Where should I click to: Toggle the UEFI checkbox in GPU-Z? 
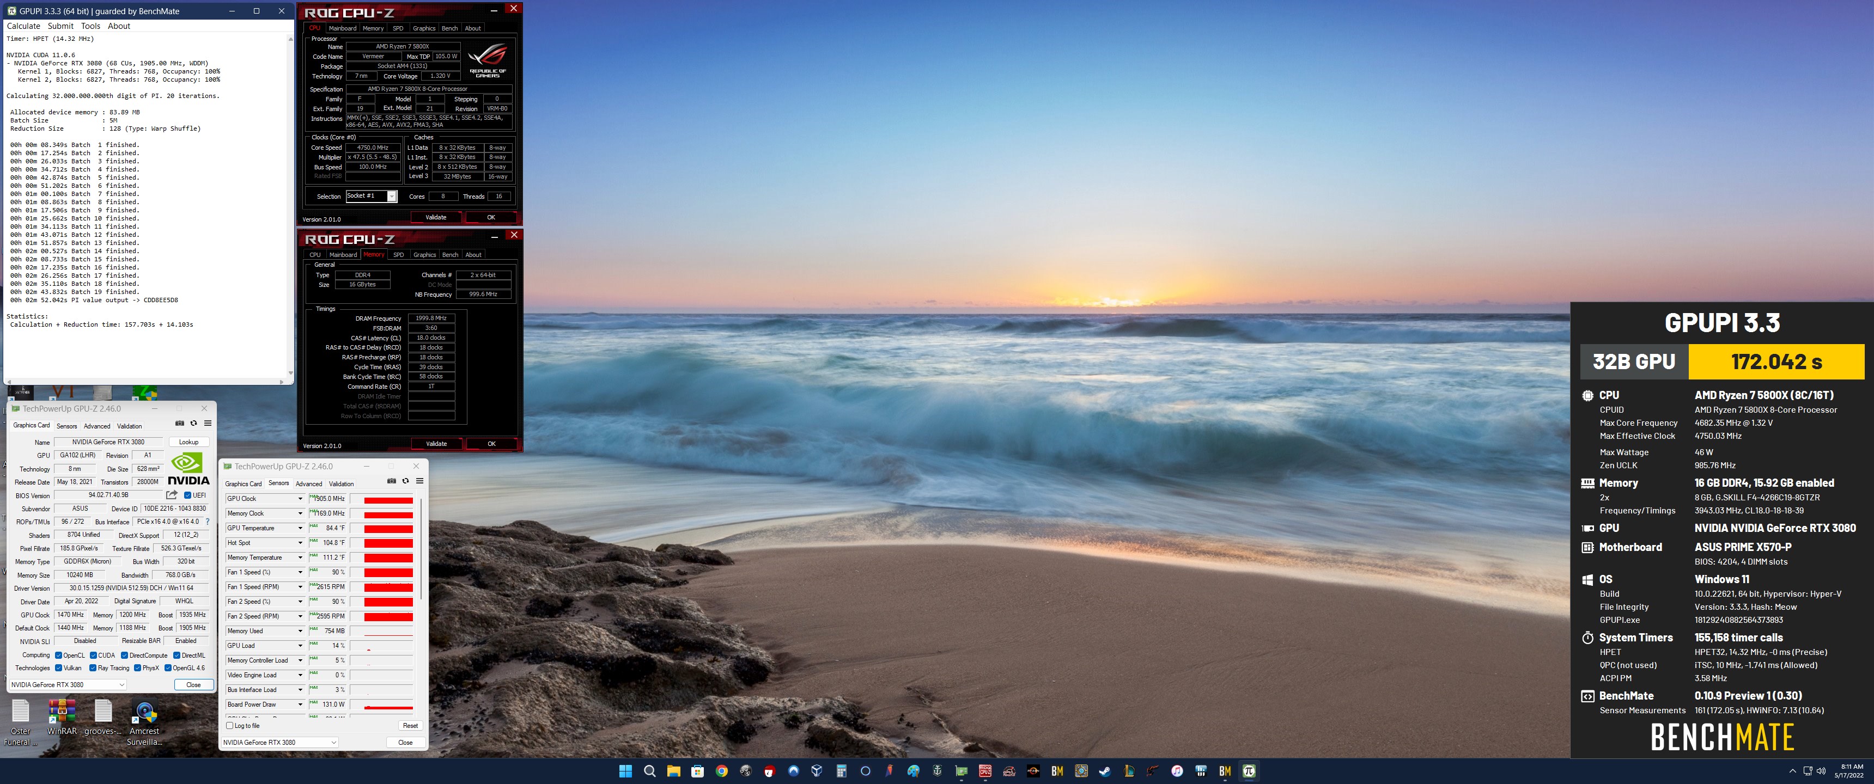tap(188, 495)
